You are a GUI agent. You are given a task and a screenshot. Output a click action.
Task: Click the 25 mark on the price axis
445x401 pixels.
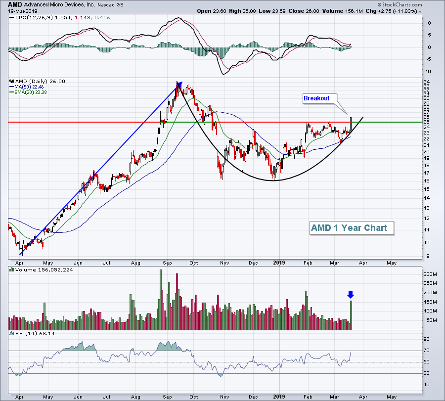[x=427, y=122]
